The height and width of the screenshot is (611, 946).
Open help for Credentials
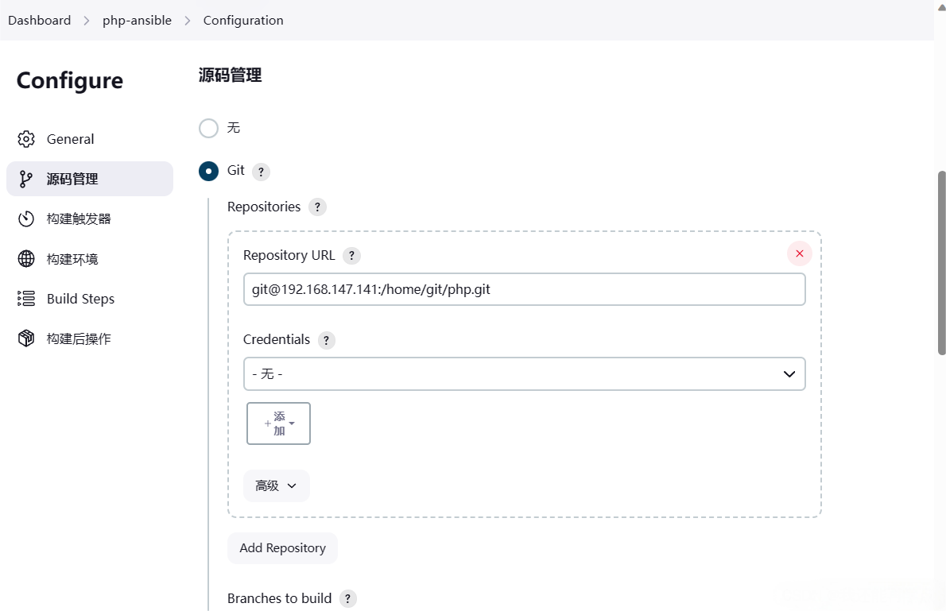click(x=327, y=340)
